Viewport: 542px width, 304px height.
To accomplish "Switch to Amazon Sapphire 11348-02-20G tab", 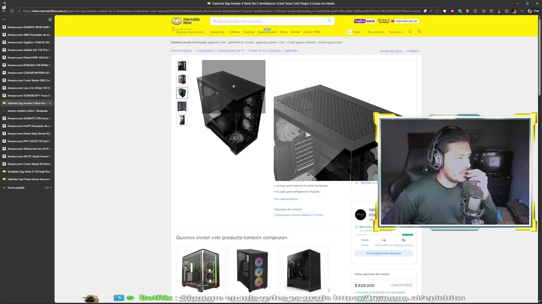I will (x=27, y=42).
